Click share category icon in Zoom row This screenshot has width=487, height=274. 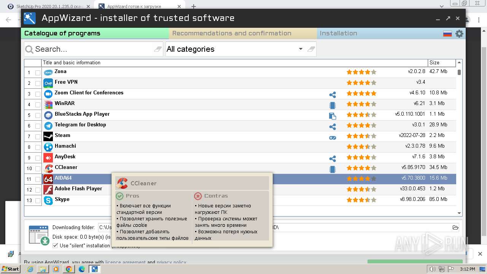pyautogui.click(x=333, y=95)
